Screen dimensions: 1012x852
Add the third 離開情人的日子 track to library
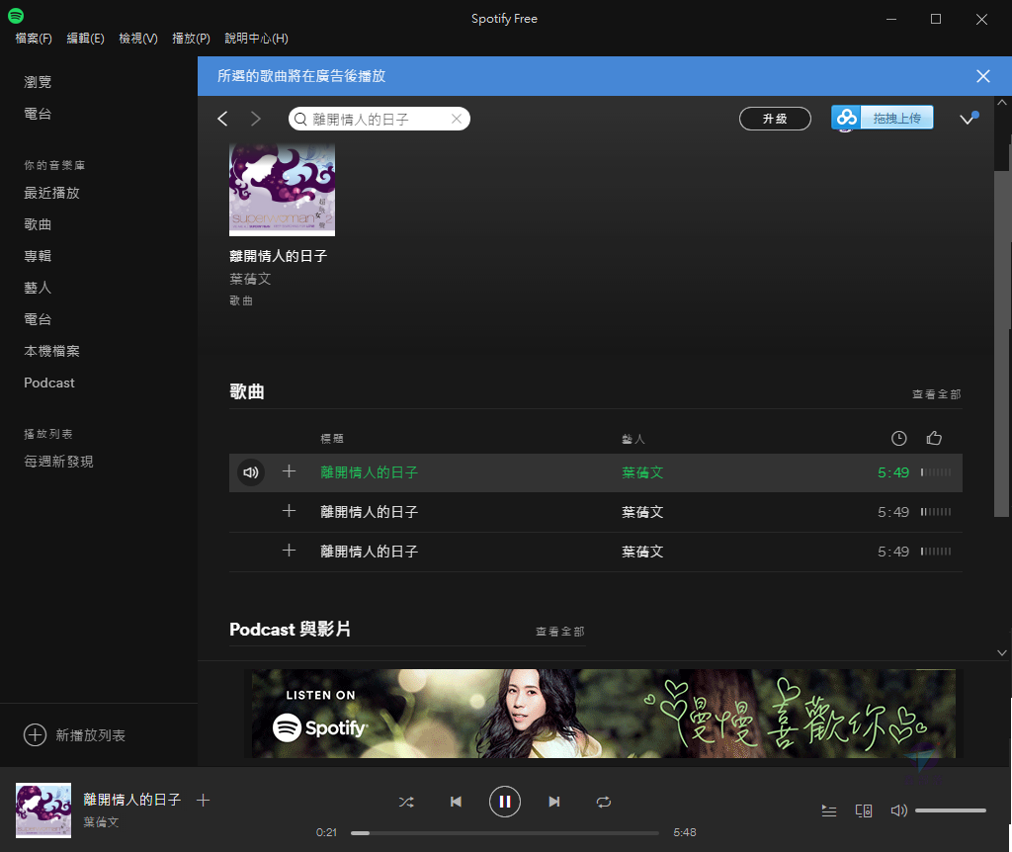pos(290,551)
